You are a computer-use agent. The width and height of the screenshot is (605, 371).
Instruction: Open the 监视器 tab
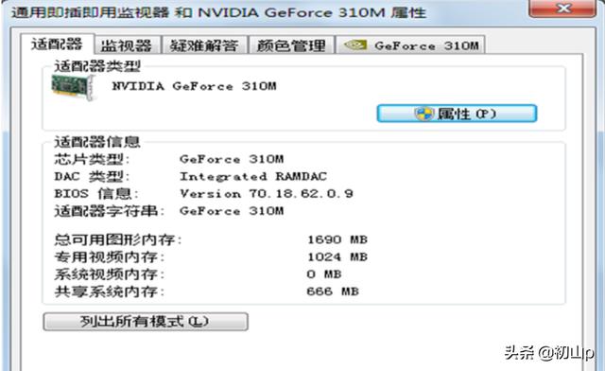[127, 45]
